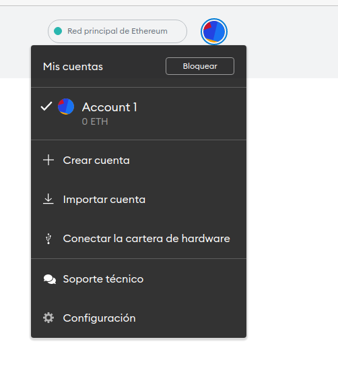Click the USB hardware wallet icon

(48, 239)
